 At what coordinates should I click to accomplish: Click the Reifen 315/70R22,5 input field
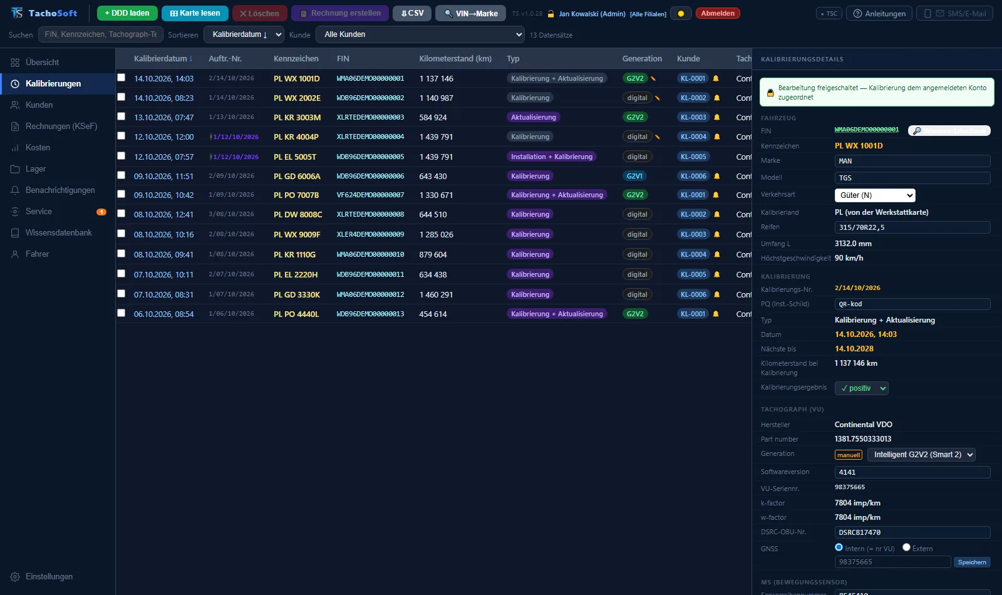click(912, 227)
